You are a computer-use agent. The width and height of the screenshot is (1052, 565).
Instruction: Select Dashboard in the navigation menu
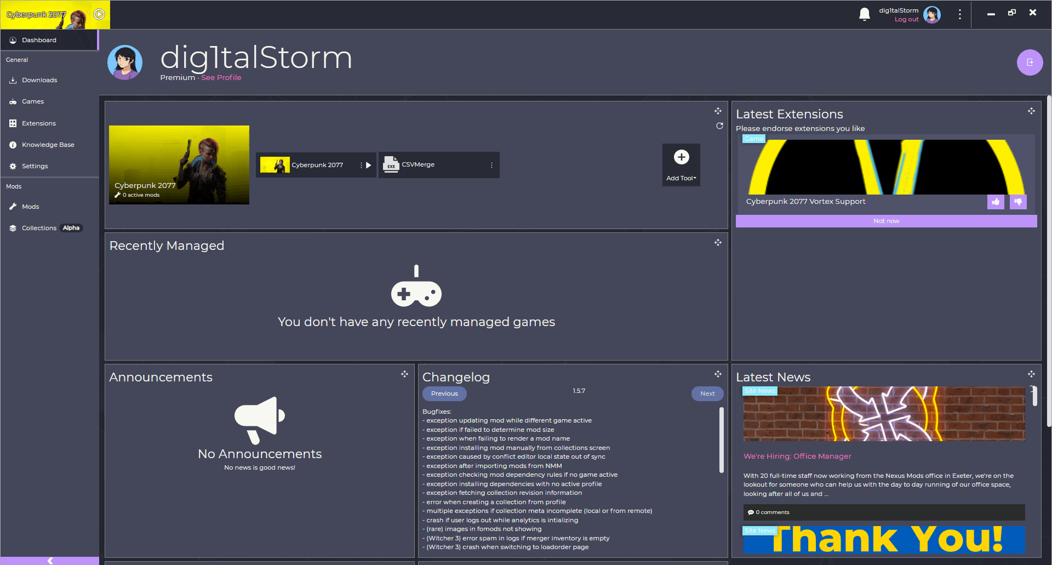click(x=38, y=39)
